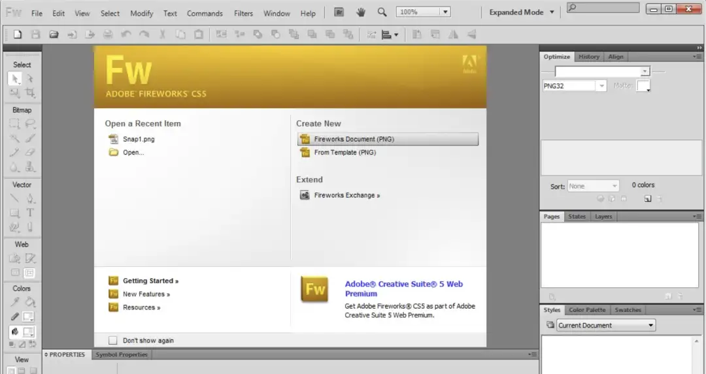The height and width of the screenshot is (374, 706).
Task: Open Adobe Bridge from the Br icon
Action: tap(339, 12)
